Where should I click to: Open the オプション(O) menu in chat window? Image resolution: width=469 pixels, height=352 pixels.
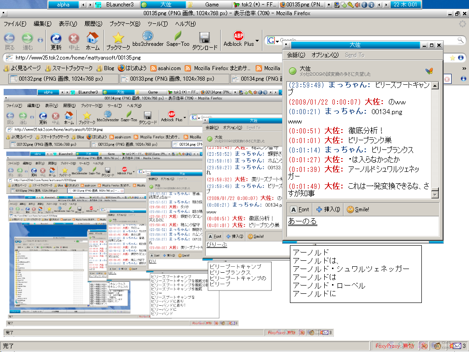pos(325,55)
